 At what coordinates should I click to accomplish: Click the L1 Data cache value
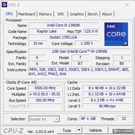coord(107,88)
